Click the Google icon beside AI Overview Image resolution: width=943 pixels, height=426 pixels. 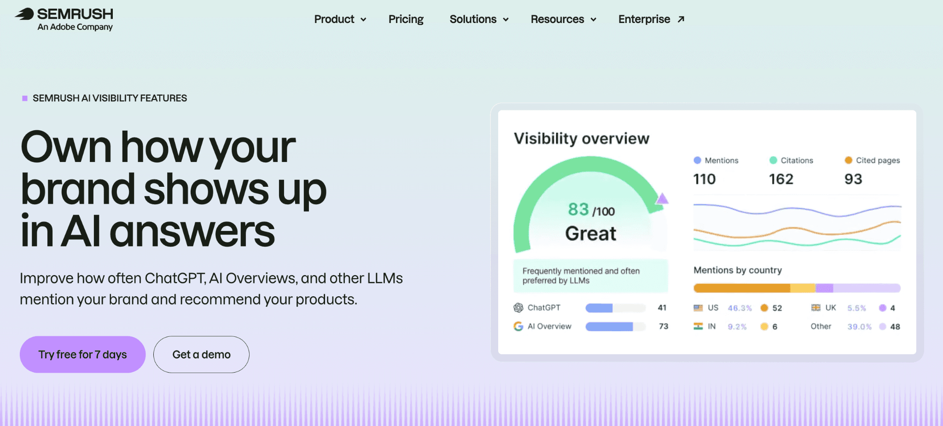tap(518, 326)
